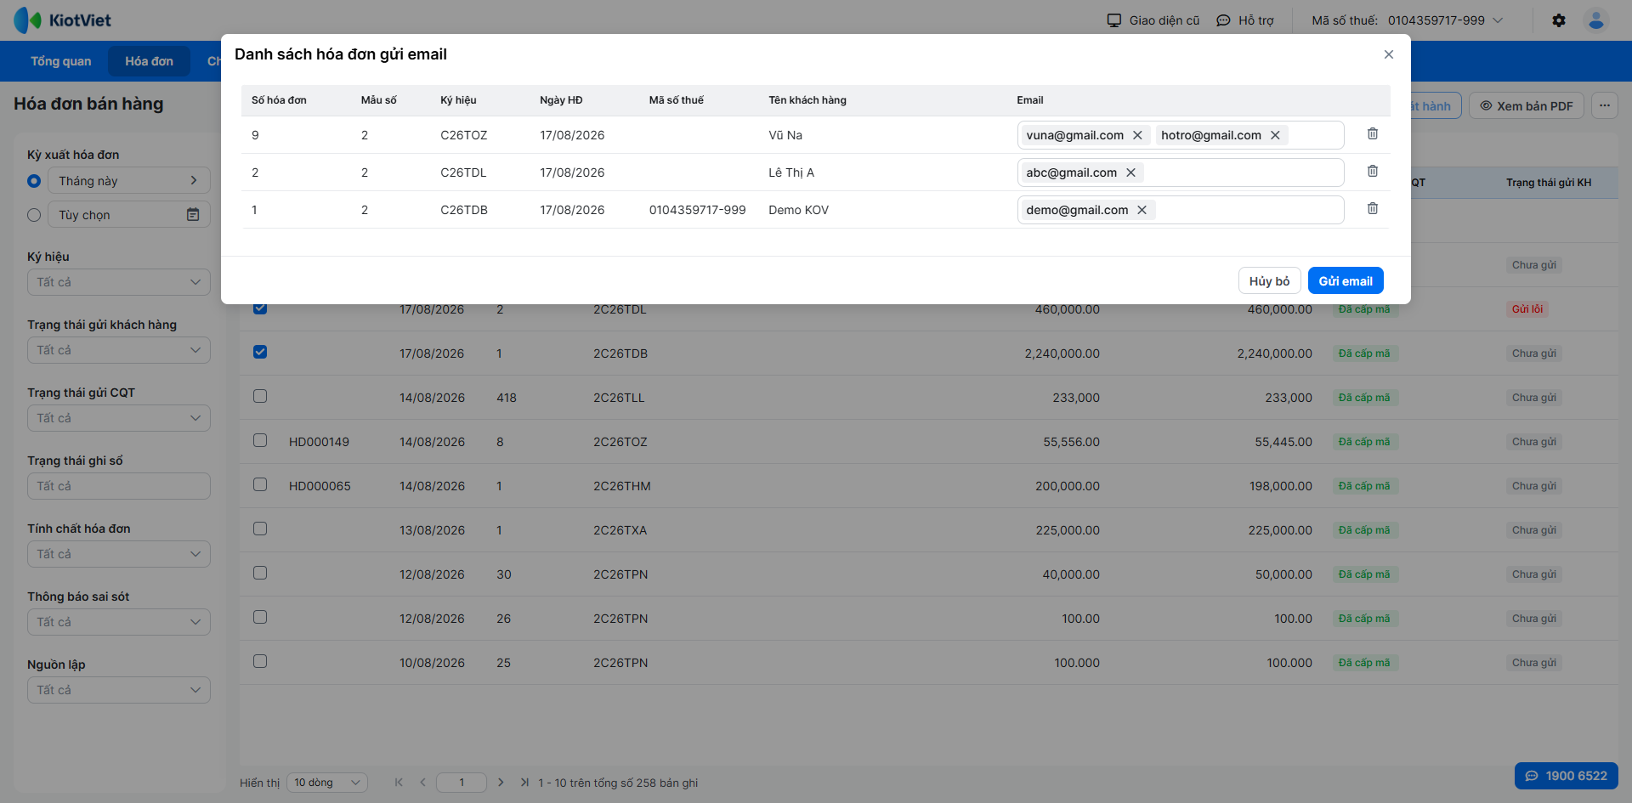Screen dimensions: 1632x803
Task: Open Thông báo sai sót dropdown
Action: (x=119, y=622)
